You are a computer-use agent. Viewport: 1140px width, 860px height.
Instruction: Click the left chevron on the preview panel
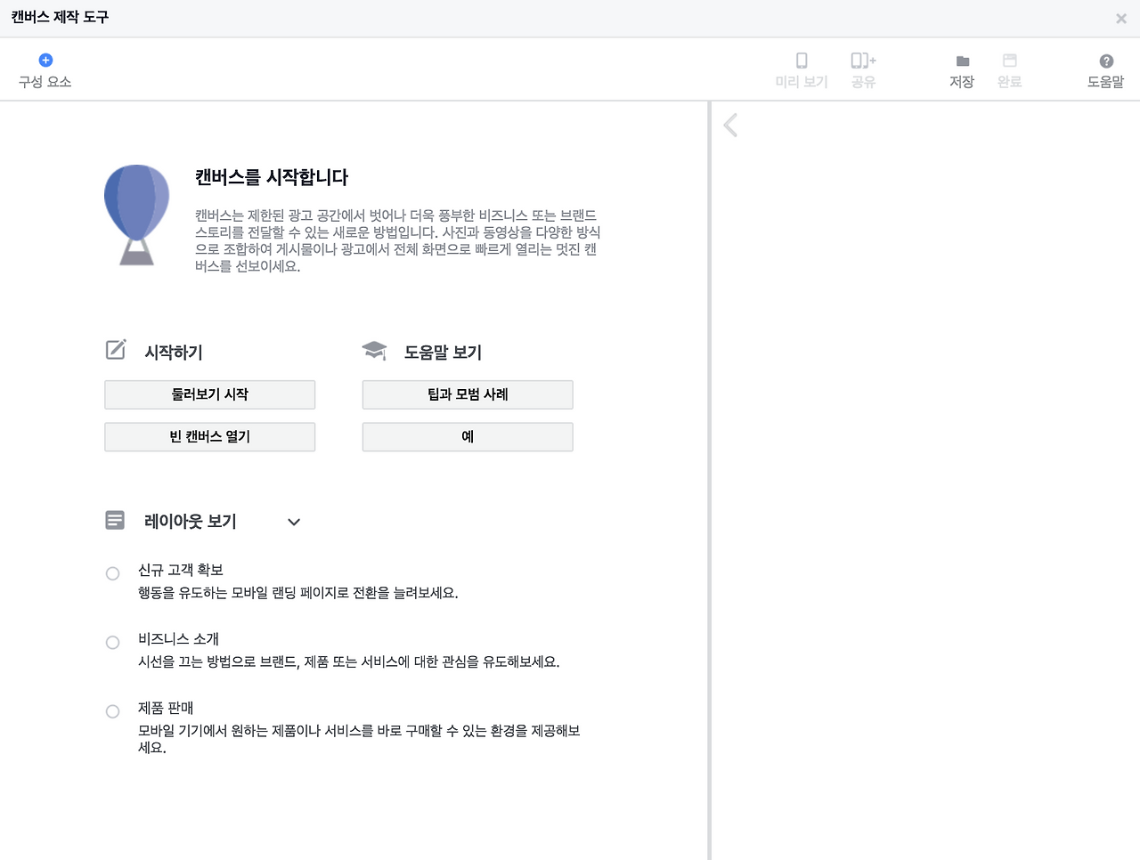click(x=730, y=125)
